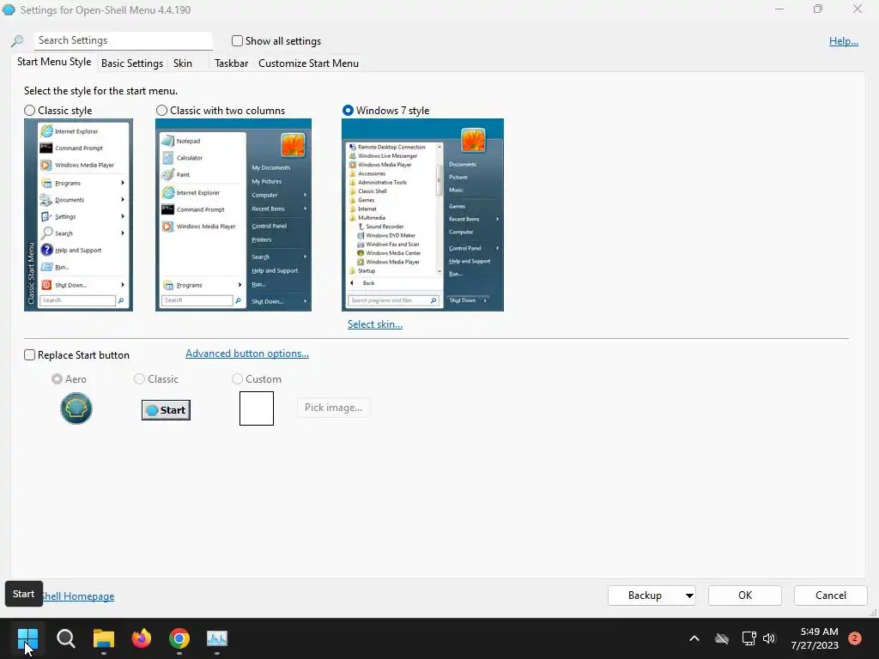Choose Classic start button radio option

pyautogui.click(x=139, y=378)
